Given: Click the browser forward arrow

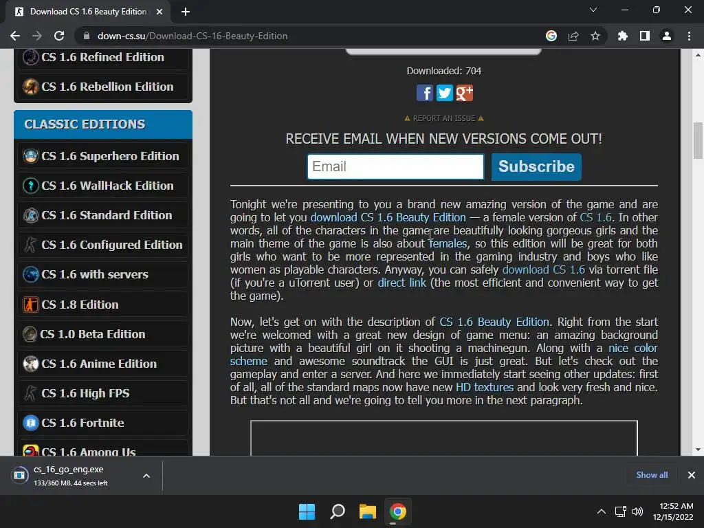Looking at the screenshot, I should (37, 36).
